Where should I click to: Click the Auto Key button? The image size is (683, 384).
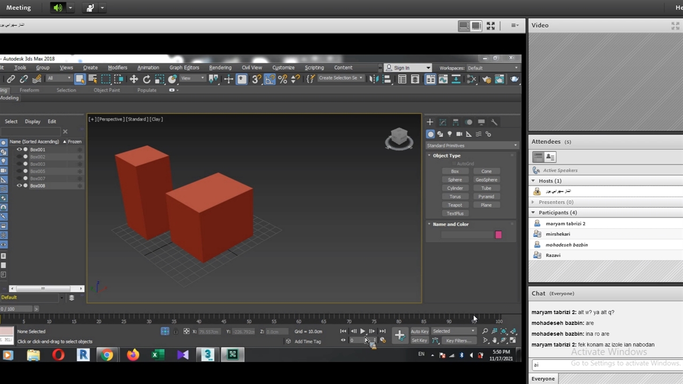pos(419,331)
